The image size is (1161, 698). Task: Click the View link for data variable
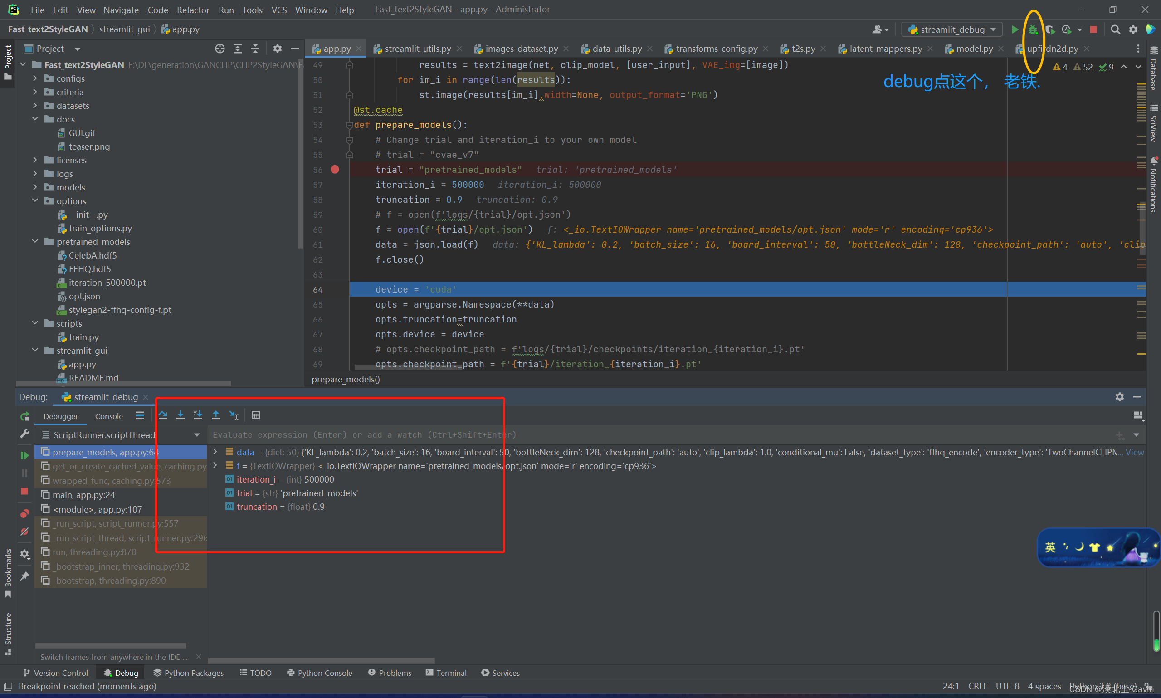pos(1134,452)
